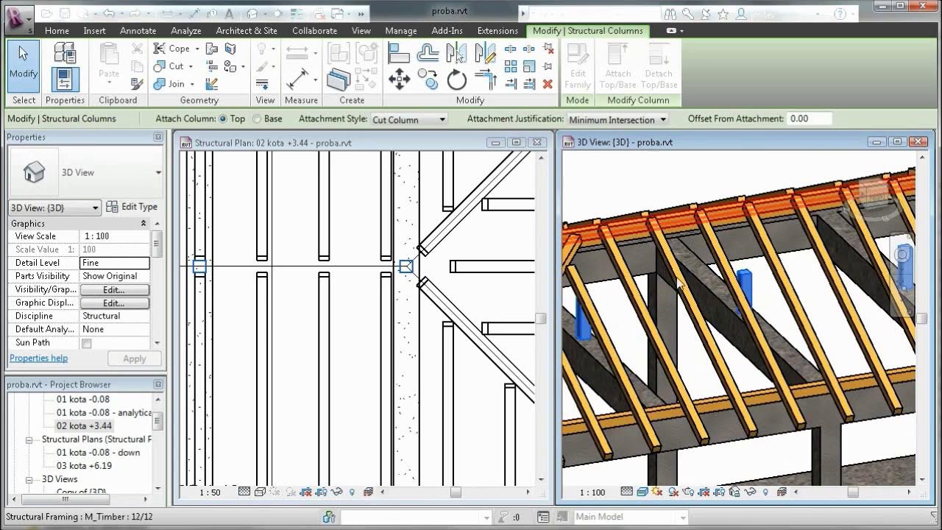Click the design options icon in status bar
This screenshot has height=530, width=942.
coord(543,517)
